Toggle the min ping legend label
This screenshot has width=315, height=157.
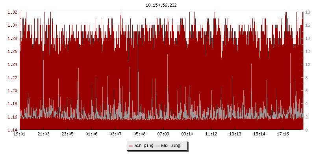point(143,146)
